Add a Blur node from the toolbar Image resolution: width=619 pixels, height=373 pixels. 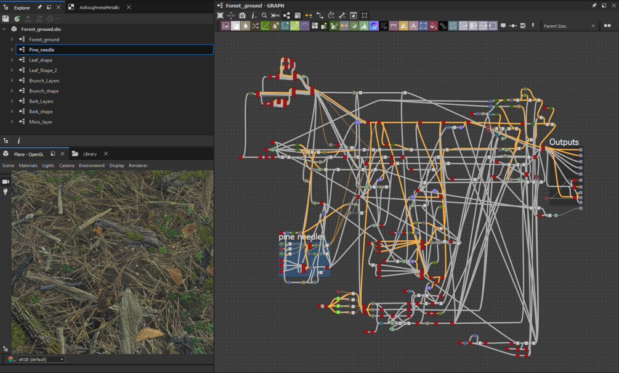point(245,26)
